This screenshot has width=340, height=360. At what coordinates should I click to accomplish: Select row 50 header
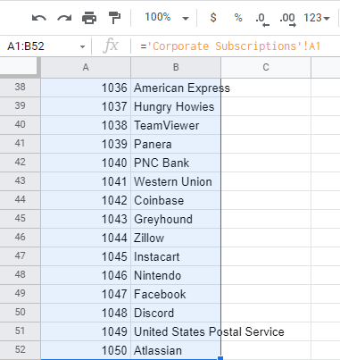tap(20, 313)
